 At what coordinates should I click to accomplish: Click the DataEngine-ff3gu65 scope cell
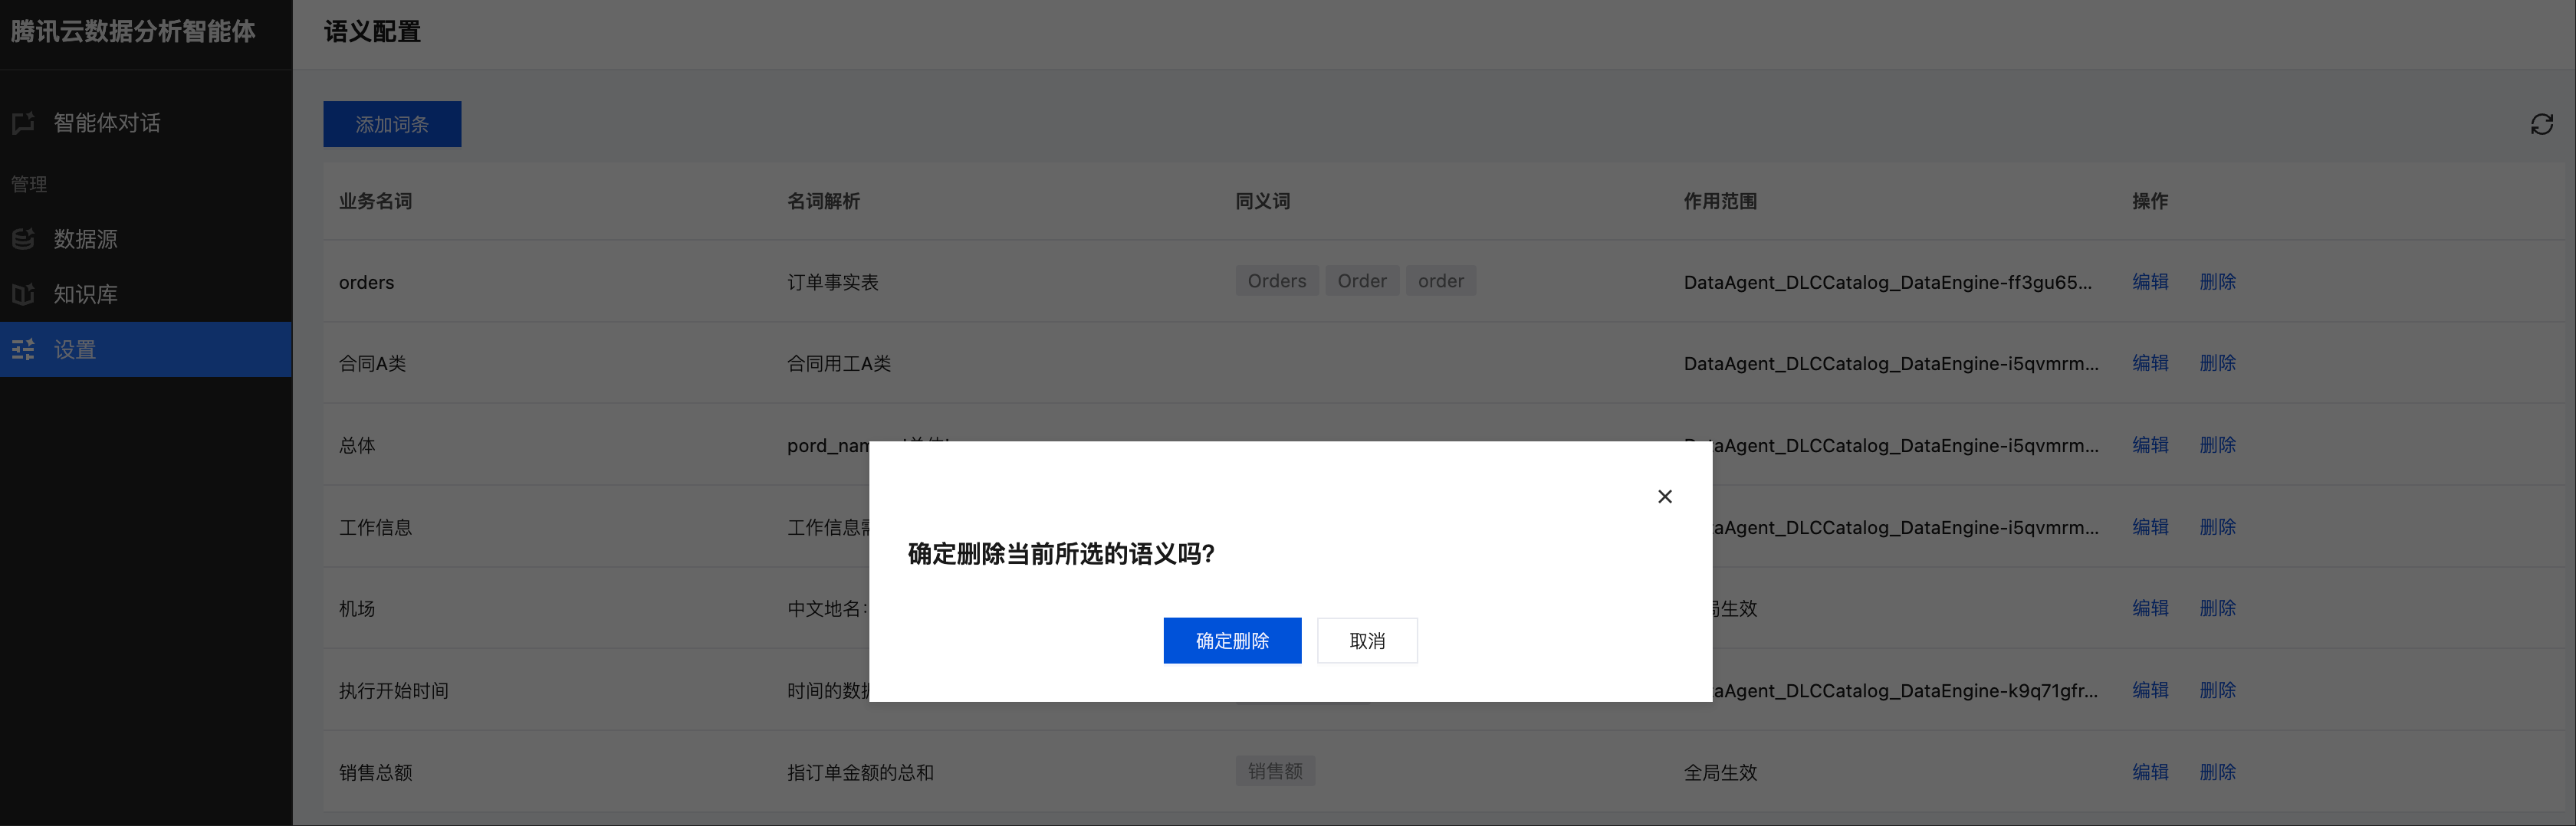(1887, 282)
